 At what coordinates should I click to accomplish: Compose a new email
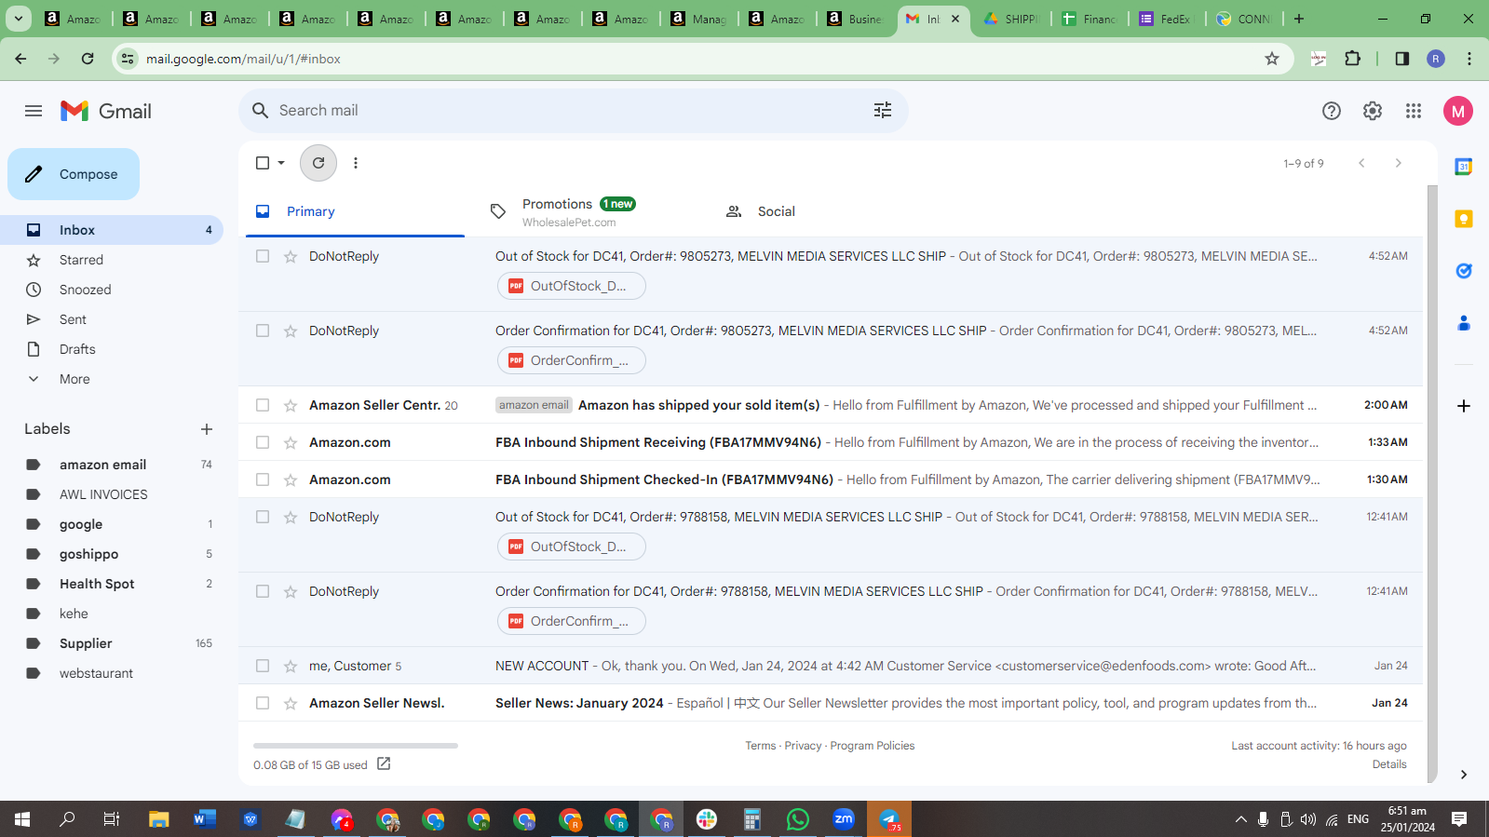click(x=74, y=174)
